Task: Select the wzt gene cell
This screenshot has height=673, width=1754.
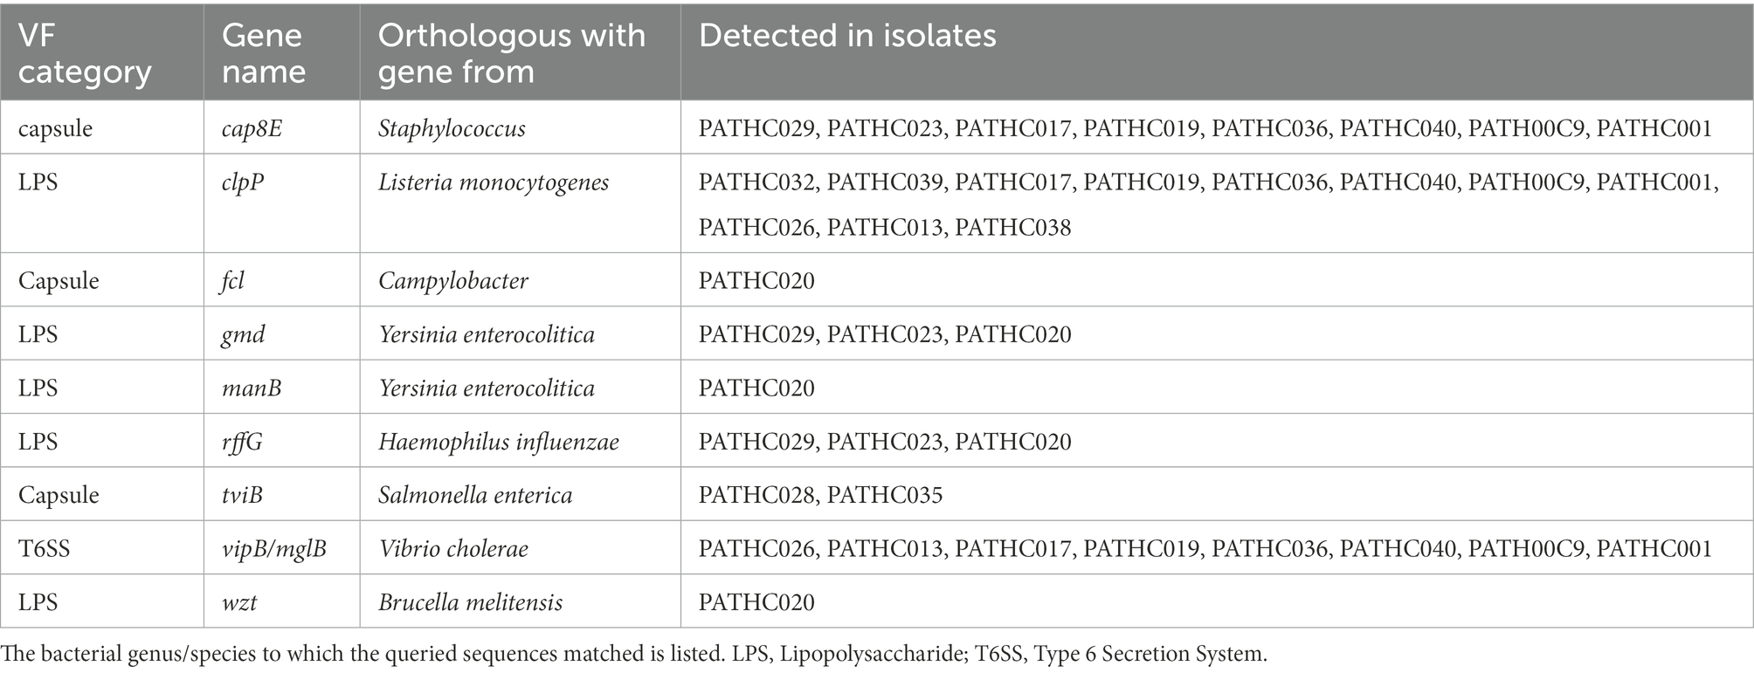Action: click(x=239, y=602)
